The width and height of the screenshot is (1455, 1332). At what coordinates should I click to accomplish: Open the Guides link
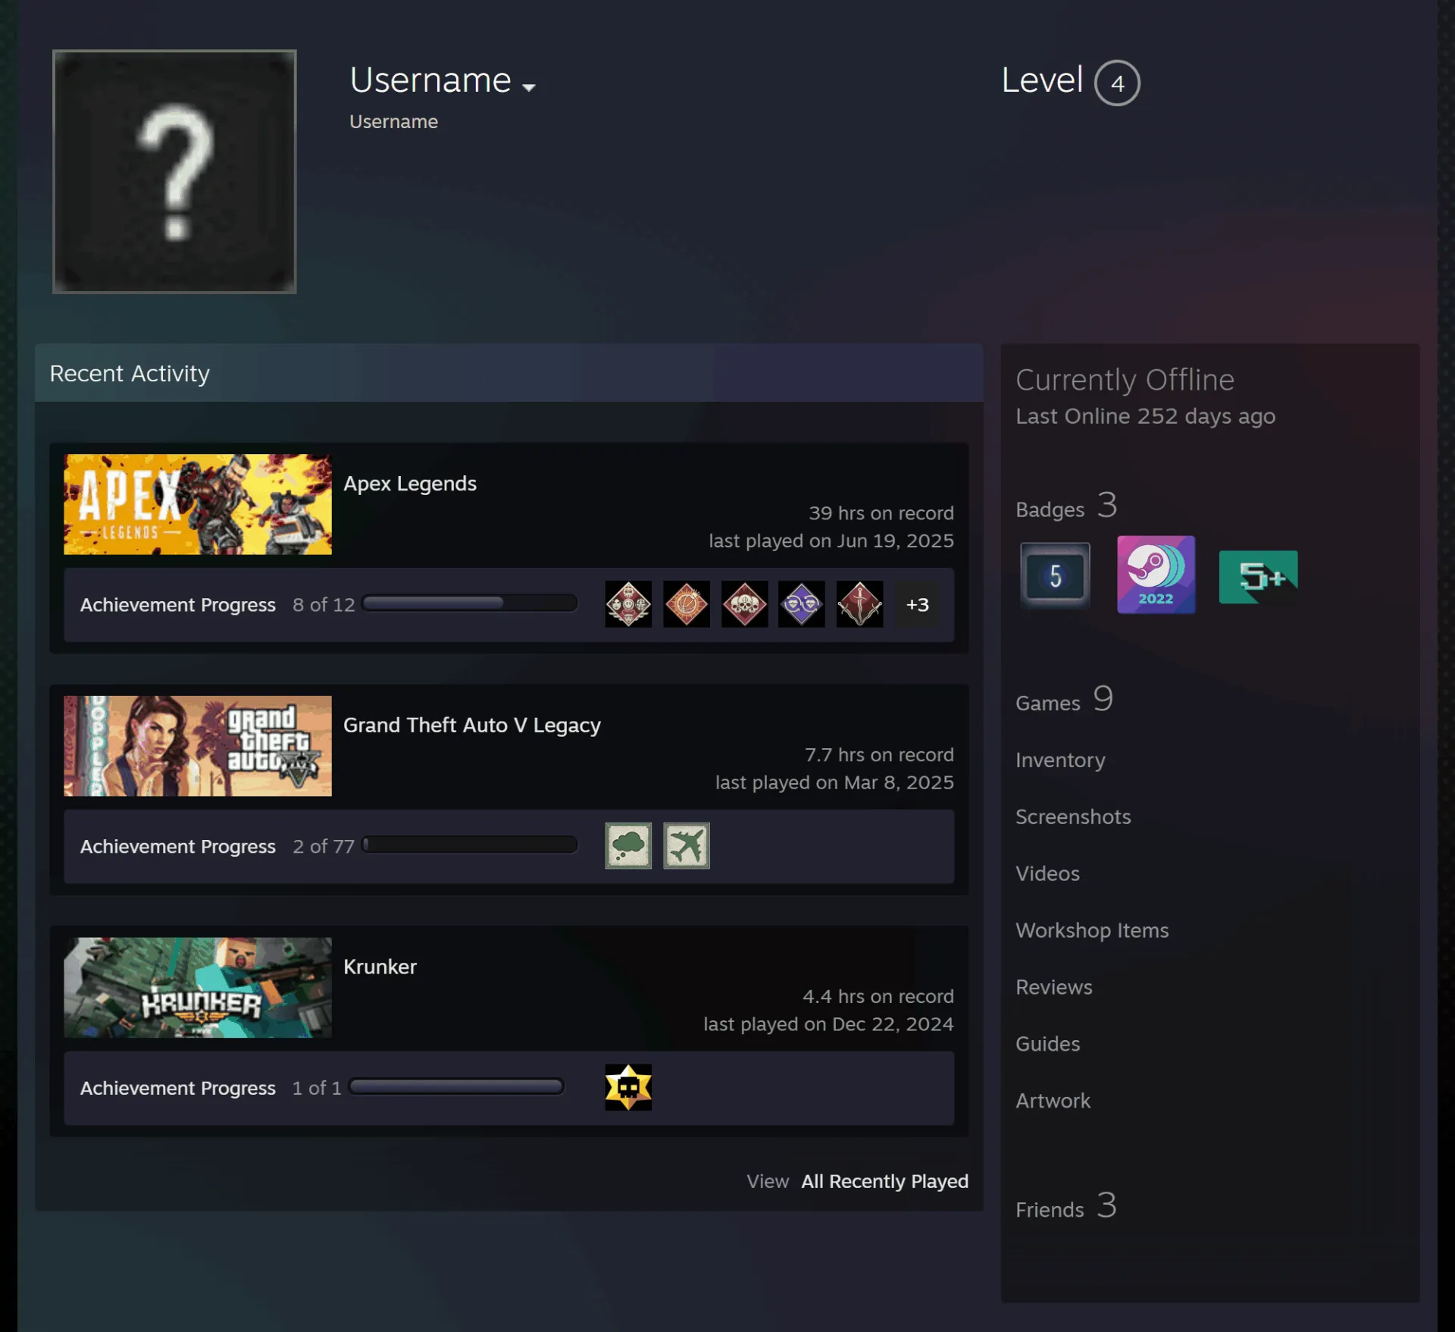point(1047,1044)
